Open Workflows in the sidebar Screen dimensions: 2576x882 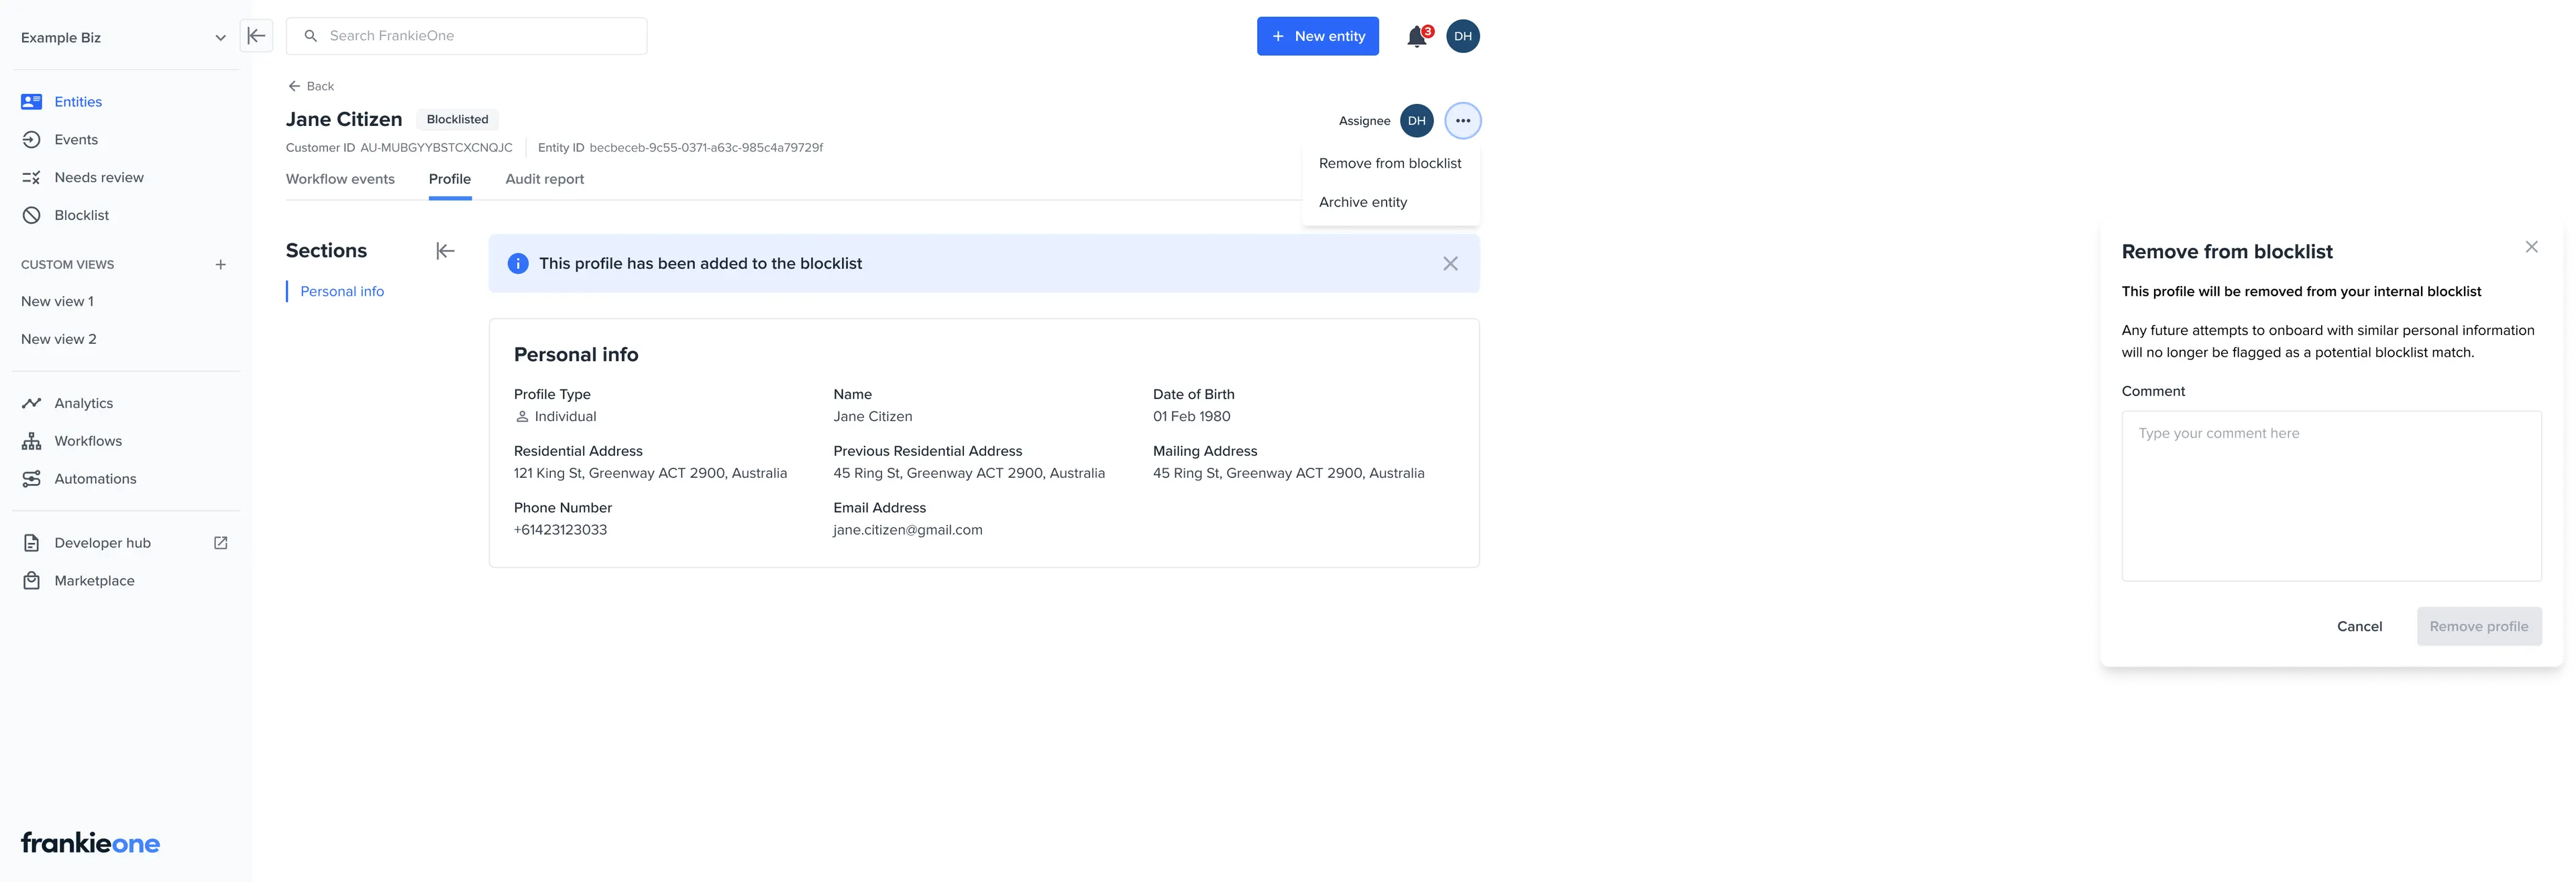click(87, 440)
